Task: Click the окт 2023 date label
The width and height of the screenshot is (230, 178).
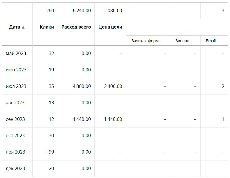Action: 15,135
